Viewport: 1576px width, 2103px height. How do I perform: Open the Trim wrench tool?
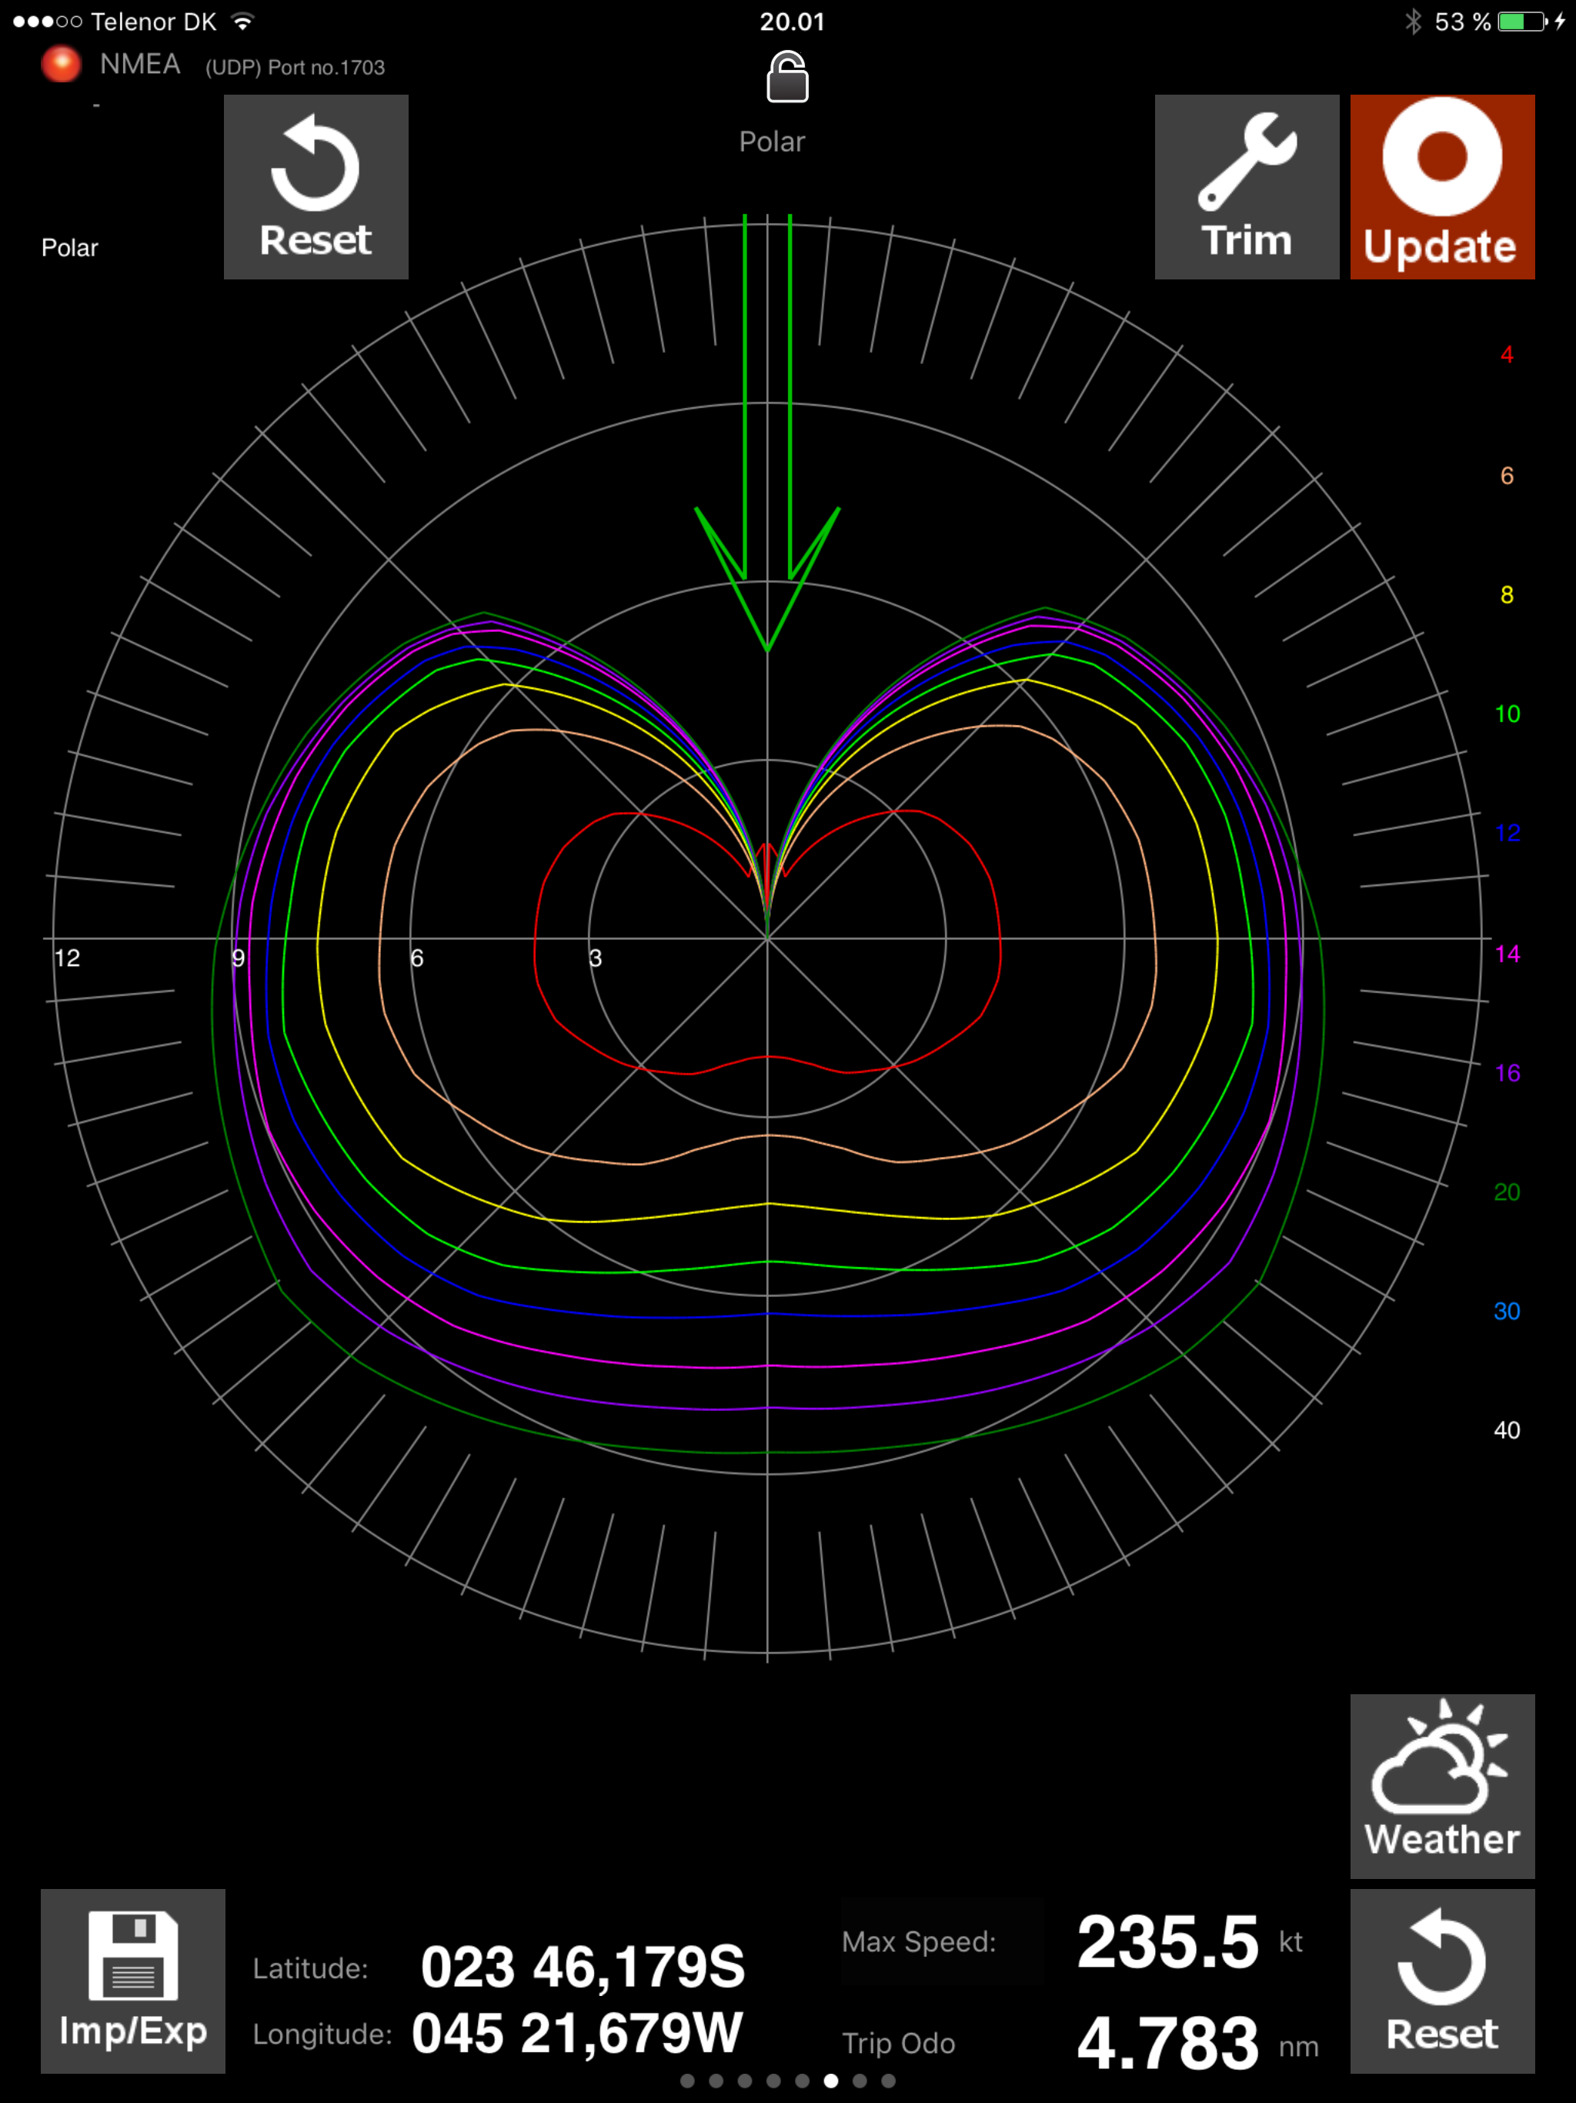point(1246,186)
